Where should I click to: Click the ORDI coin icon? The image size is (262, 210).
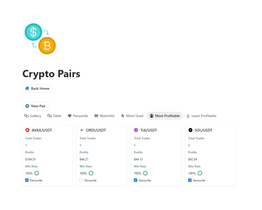(82, 130)
